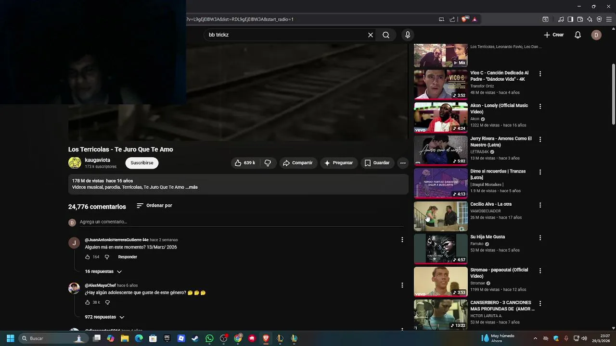Launch Steam from the taskbar
The width and height of the screenshot is (616, 346).
pos(195,338)
